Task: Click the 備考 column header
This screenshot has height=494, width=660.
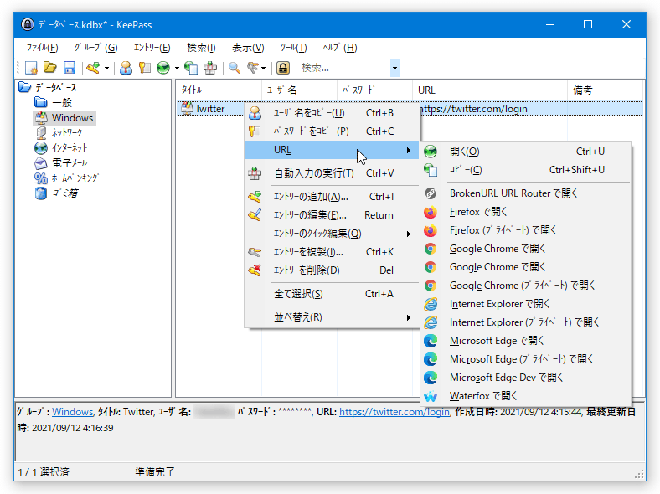Action: (606, 90)
